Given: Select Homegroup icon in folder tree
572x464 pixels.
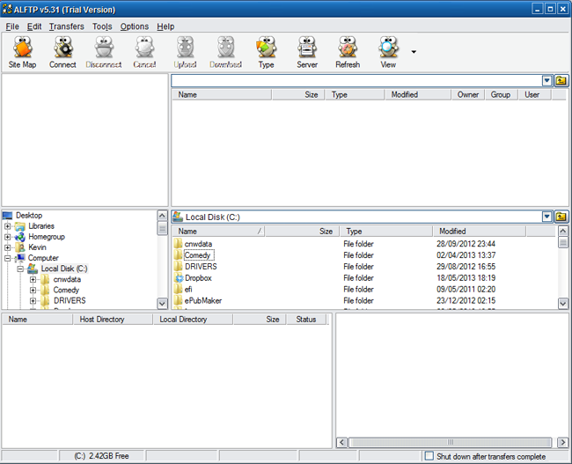Looking at the screenshot, I should (19, 237).
